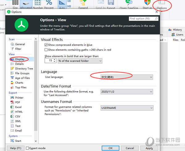Screen dimensions: 185x151
Task: Click scroll-up arrow of sidebar
Action: (36, 39)
